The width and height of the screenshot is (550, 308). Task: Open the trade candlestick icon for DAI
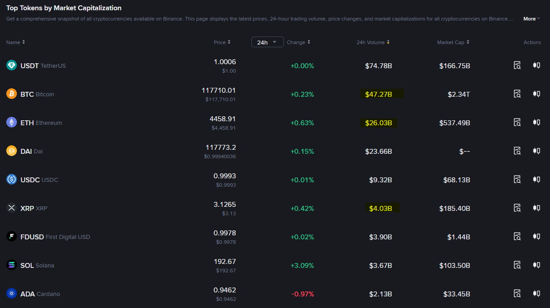coord(537,151)
